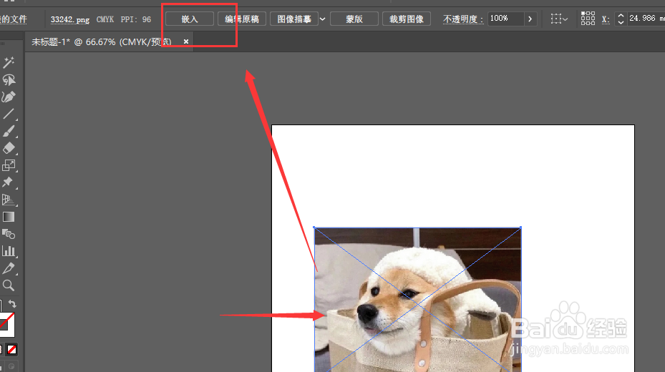665x372 pixels.
Task: Click the X value stepper arrows
Action: (x=621, y=19)
